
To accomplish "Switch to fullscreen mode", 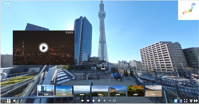I will [x=186, y=101].
